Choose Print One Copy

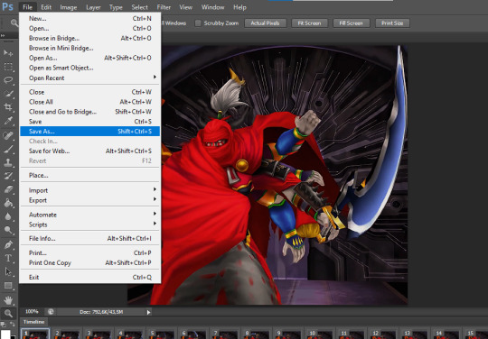click(89, 263)
